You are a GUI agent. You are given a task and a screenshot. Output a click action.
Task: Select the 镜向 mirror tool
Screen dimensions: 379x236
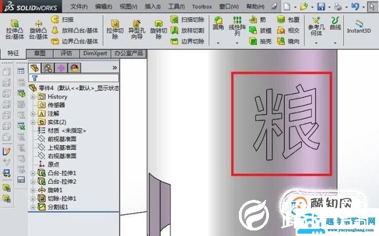pyautogui.click(x=288, y=41)
